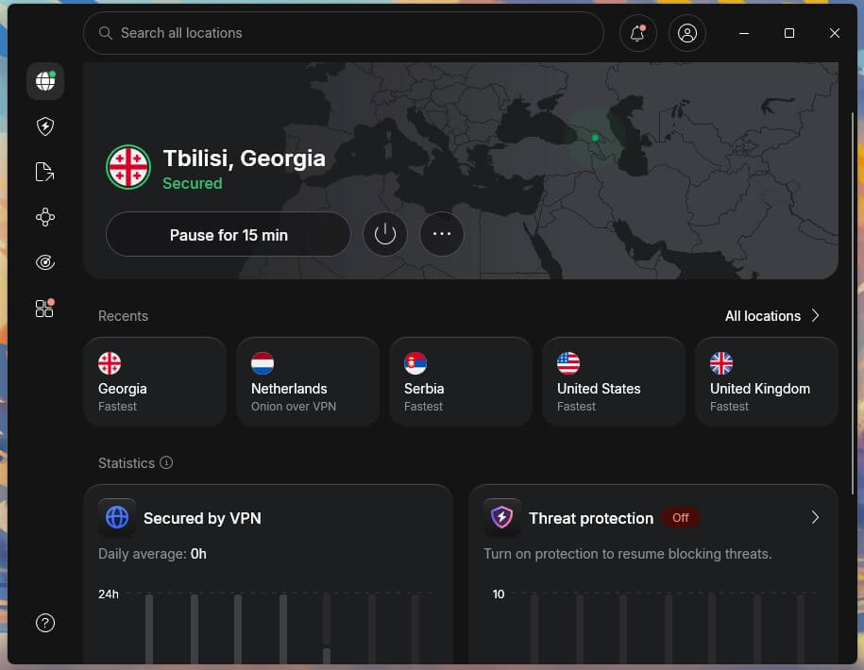The height and width of the screenshot is (670, 864).
Task: Open notifications bell
Action: pyautogui.click(x=637, y=33)
